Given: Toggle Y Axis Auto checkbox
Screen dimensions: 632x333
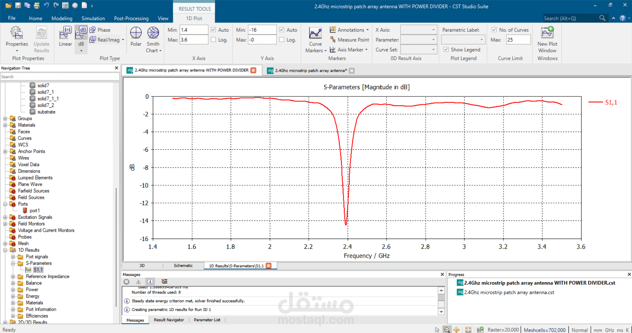Looking at the screenshot, I should (282, 30).
